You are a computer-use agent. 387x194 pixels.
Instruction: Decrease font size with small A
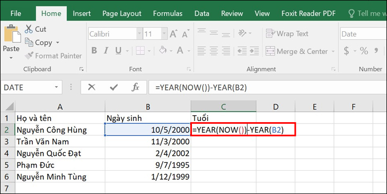186,34
